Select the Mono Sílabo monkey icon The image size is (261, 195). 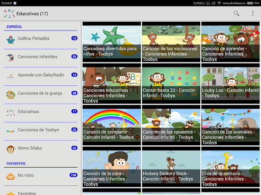(x=11, y=149)
